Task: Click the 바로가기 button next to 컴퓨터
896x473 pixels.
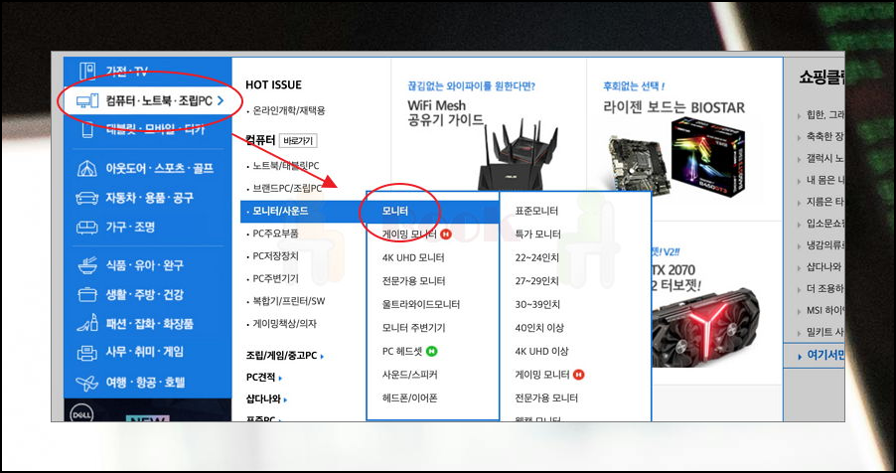Action: pos(298,141)
